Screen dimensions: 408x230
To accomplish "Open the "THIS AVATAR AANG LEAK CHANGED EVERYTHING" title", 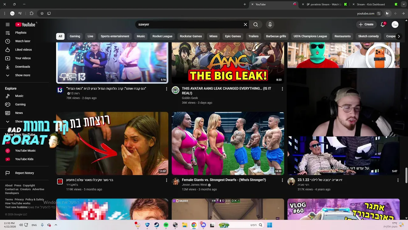I will pos(227,91).
